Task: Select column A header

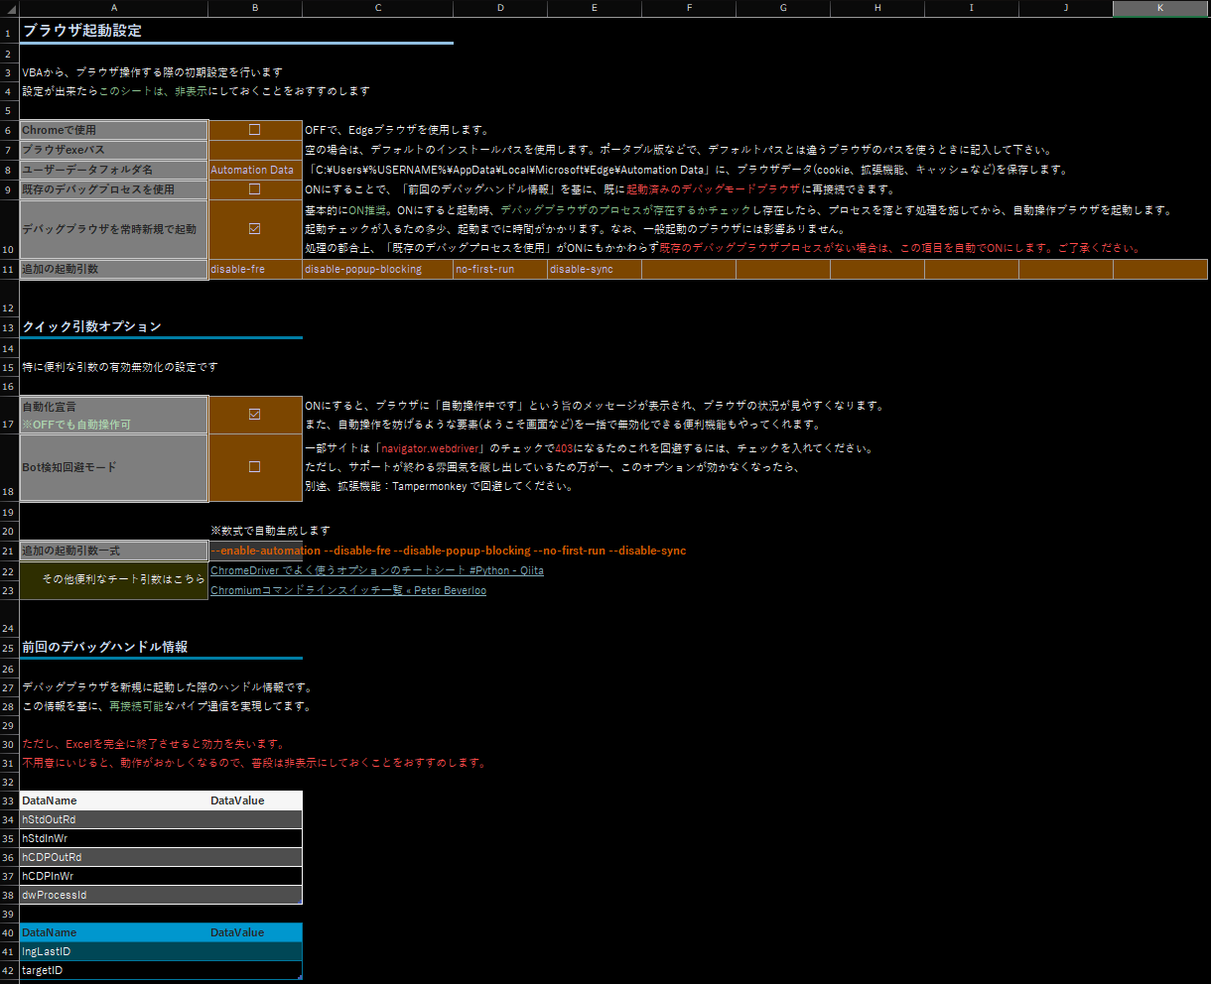Action: pyautogui.click(x=114, y=8)
